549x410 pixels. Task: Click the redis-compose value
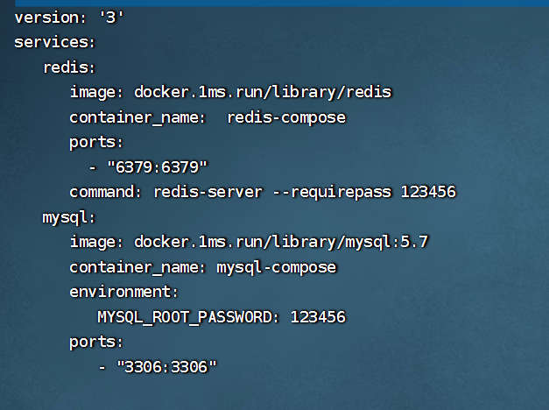pyautogui.click(x=286, y=117)
